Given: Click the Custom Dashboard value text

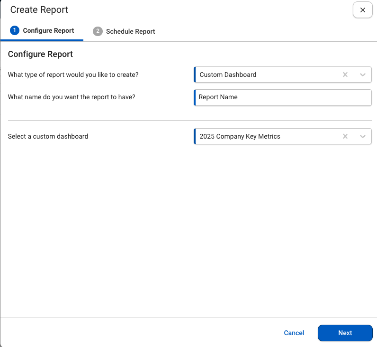Looking at the screenshot, I should [228, 75].
